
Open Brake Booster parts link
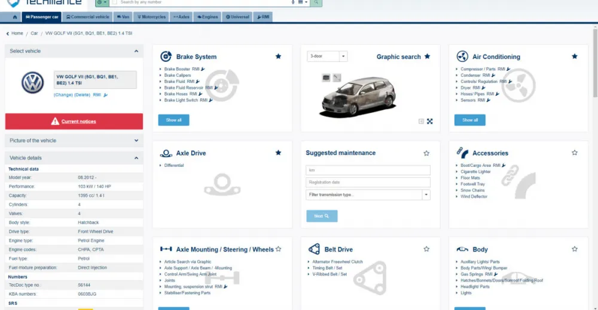coord(177,69)
